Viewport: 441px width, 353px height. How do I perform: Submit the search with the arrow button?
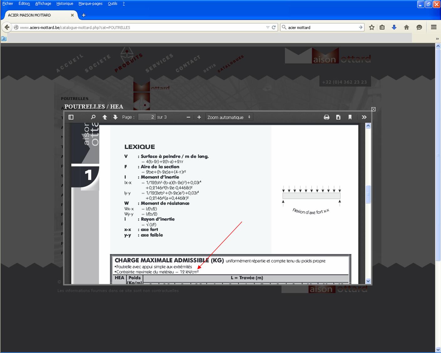pyautogui.click(x=361, y=28)
